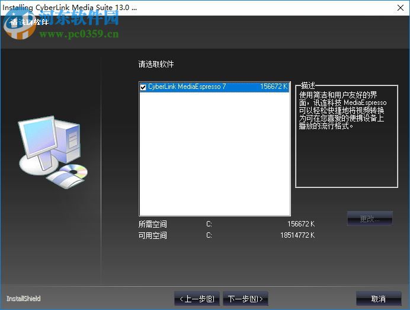
Task: Click the 请选取软件 heading
Action: tap(156, 64)
